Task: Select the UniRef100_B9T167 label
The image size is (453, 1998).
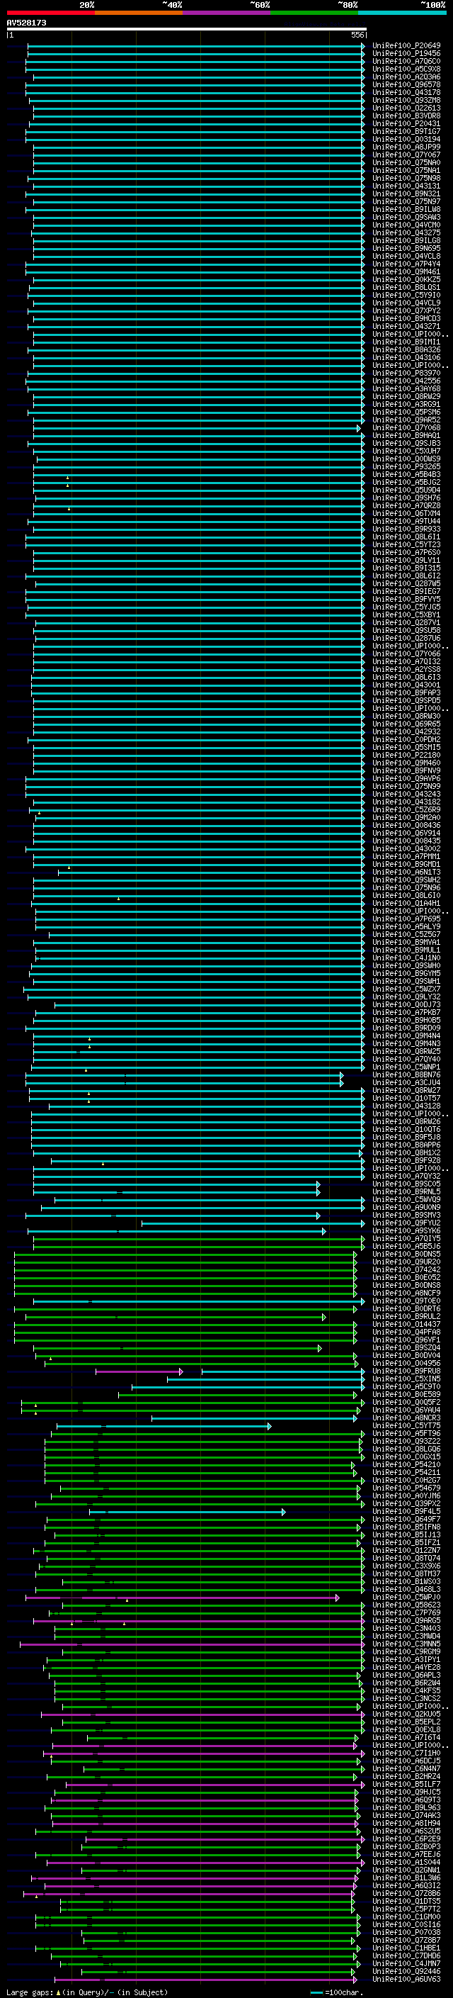Action: [x=406, y=131]
